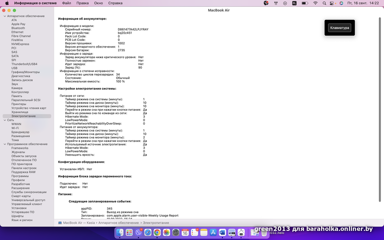This screenshot has width=384, height=240.
Task: Click the System Information Dock icon
Action: (241, 232)
